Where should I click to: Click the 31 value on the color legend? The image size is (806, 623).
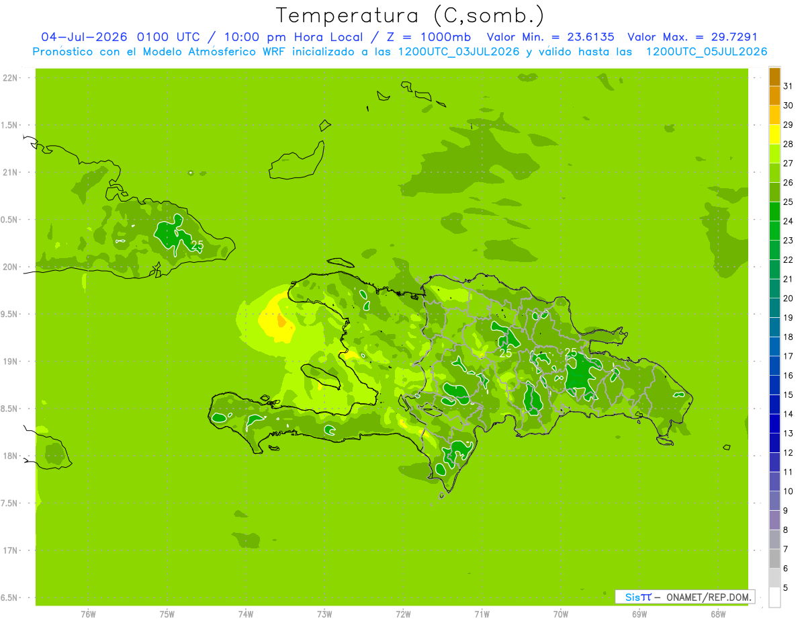(x=788, y=86)
